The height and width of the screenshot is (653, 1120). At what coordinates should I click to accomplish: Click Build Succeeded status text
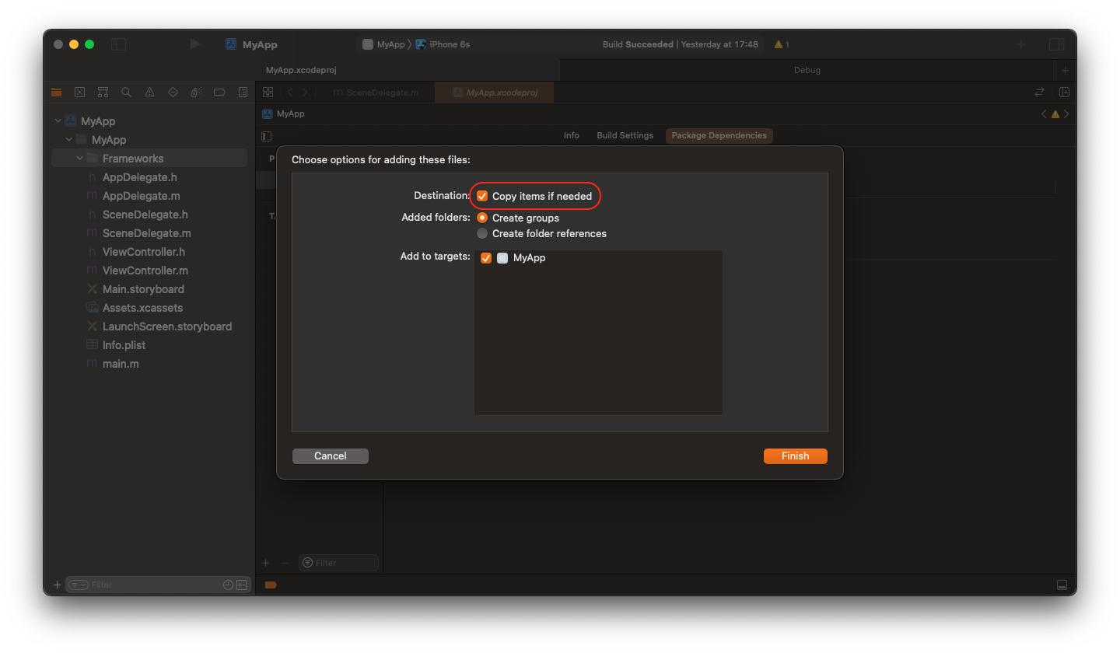click(638, 44)
